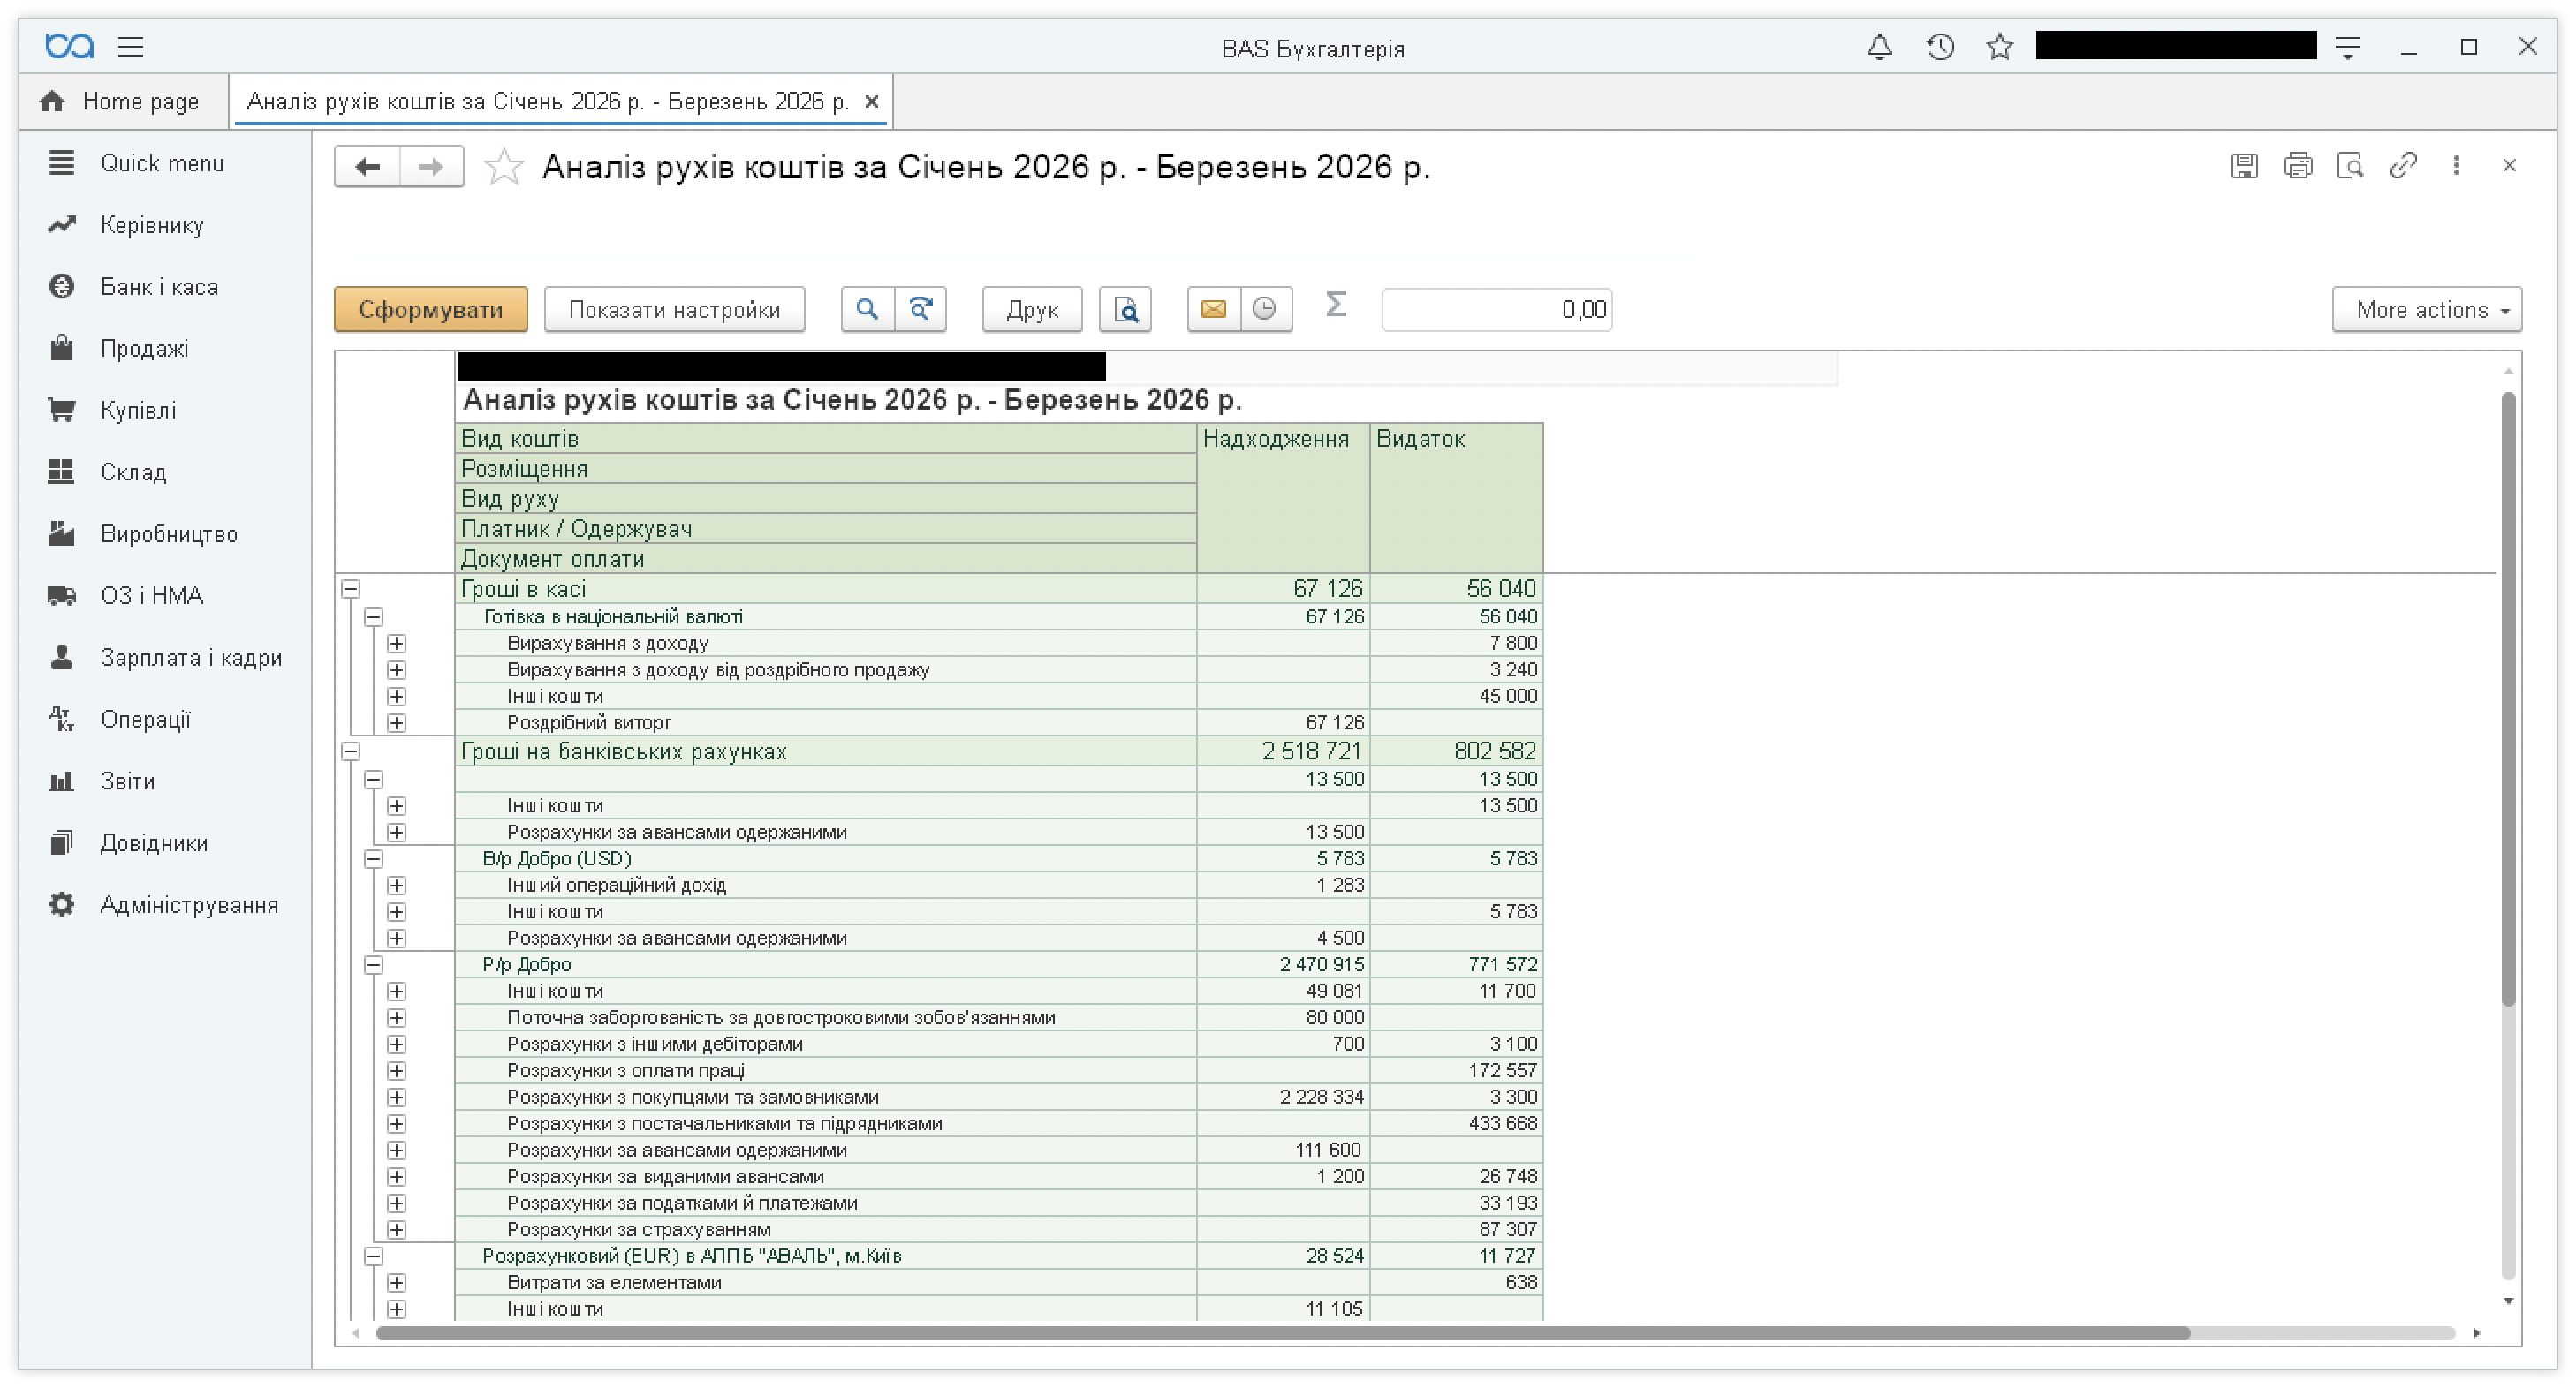Close the Аналіз рухів коштів tab
2576x1388 pixels.
click(871, 102)
